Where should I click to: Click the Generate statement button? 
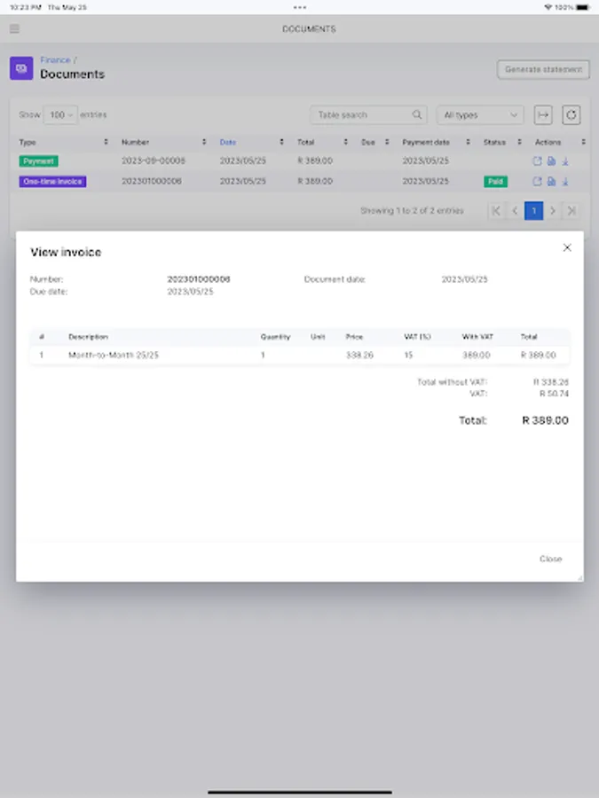(x=543, y=69)
